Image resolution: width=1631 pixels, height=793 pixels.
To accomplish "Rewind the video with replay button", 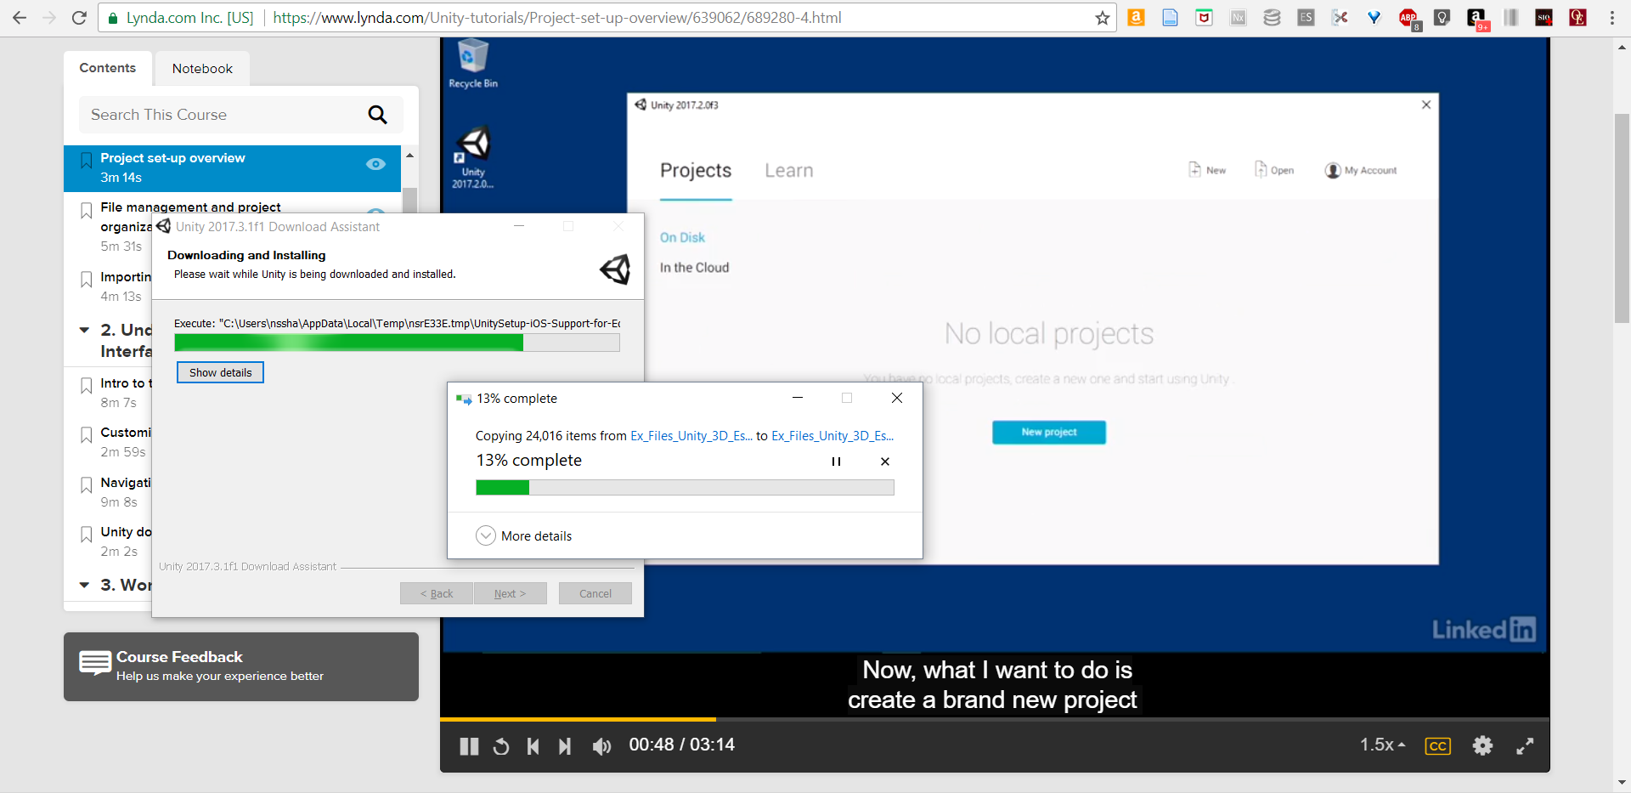I will pos(501,746).
